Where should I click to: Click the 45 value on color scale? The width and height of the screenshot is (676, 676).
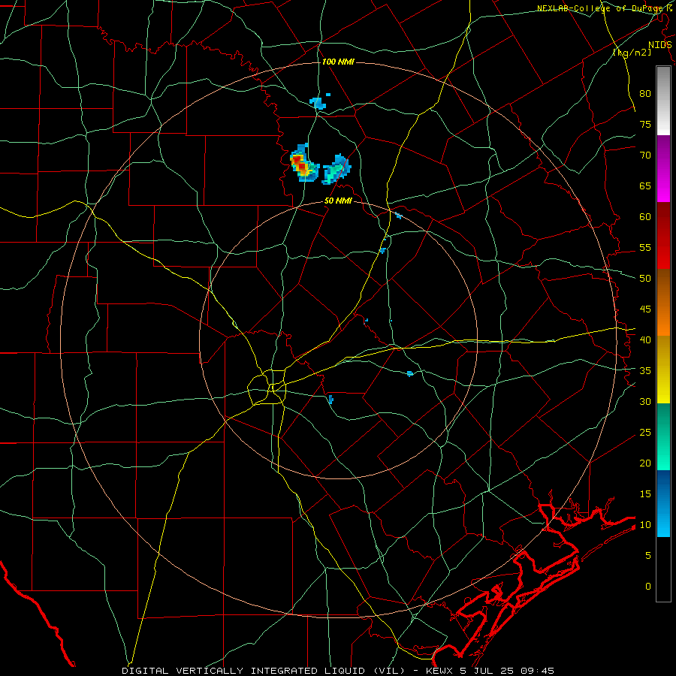[645, 309]
